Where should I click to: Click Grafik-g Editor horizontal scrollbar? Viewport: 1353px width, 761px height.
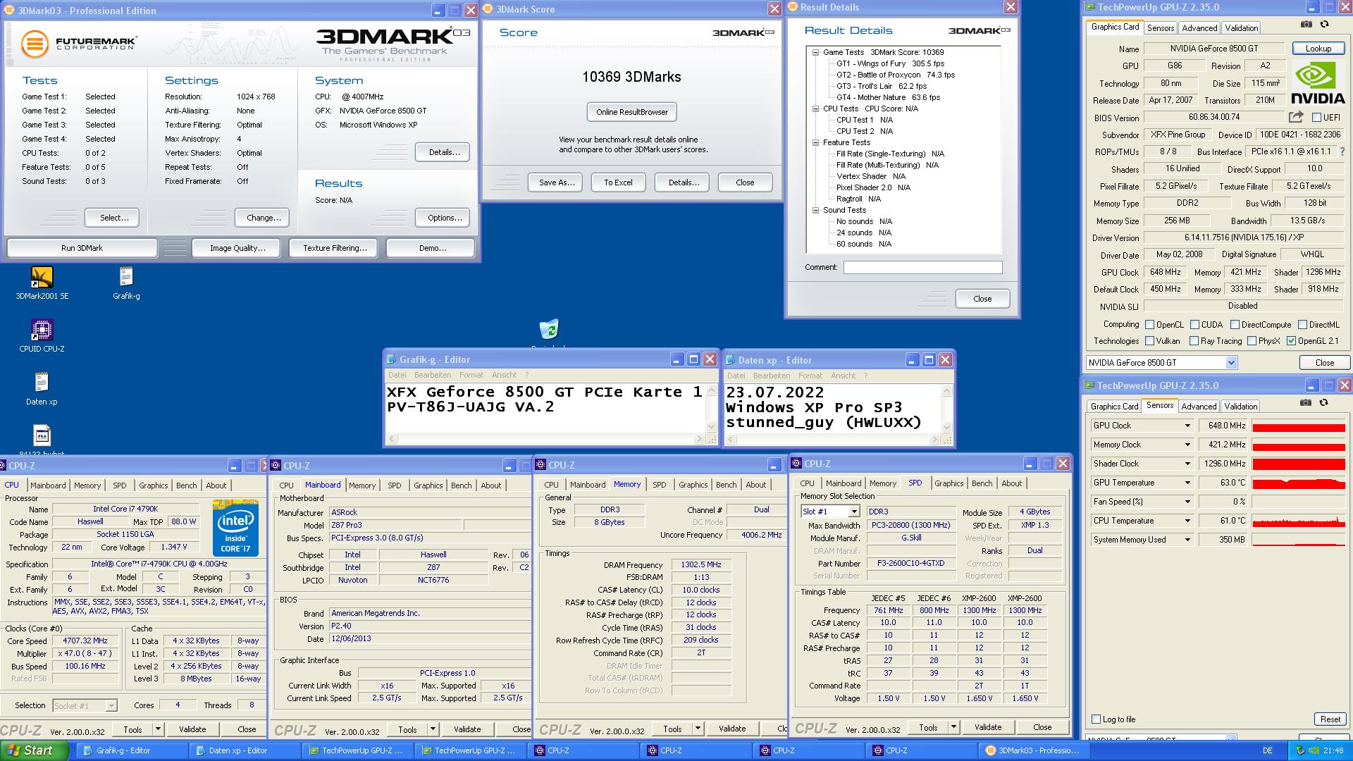click(x=546, y=439)
